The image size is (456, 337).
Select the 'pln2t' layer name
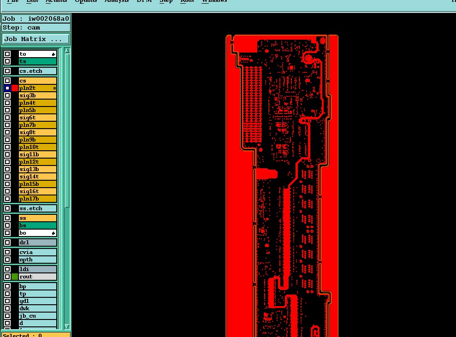click(x=37, y=88)
